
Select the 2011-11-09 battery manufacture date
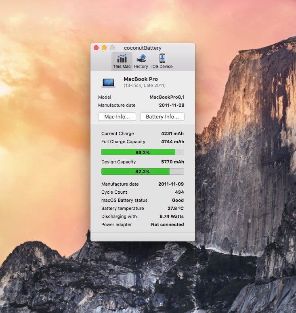171,184
